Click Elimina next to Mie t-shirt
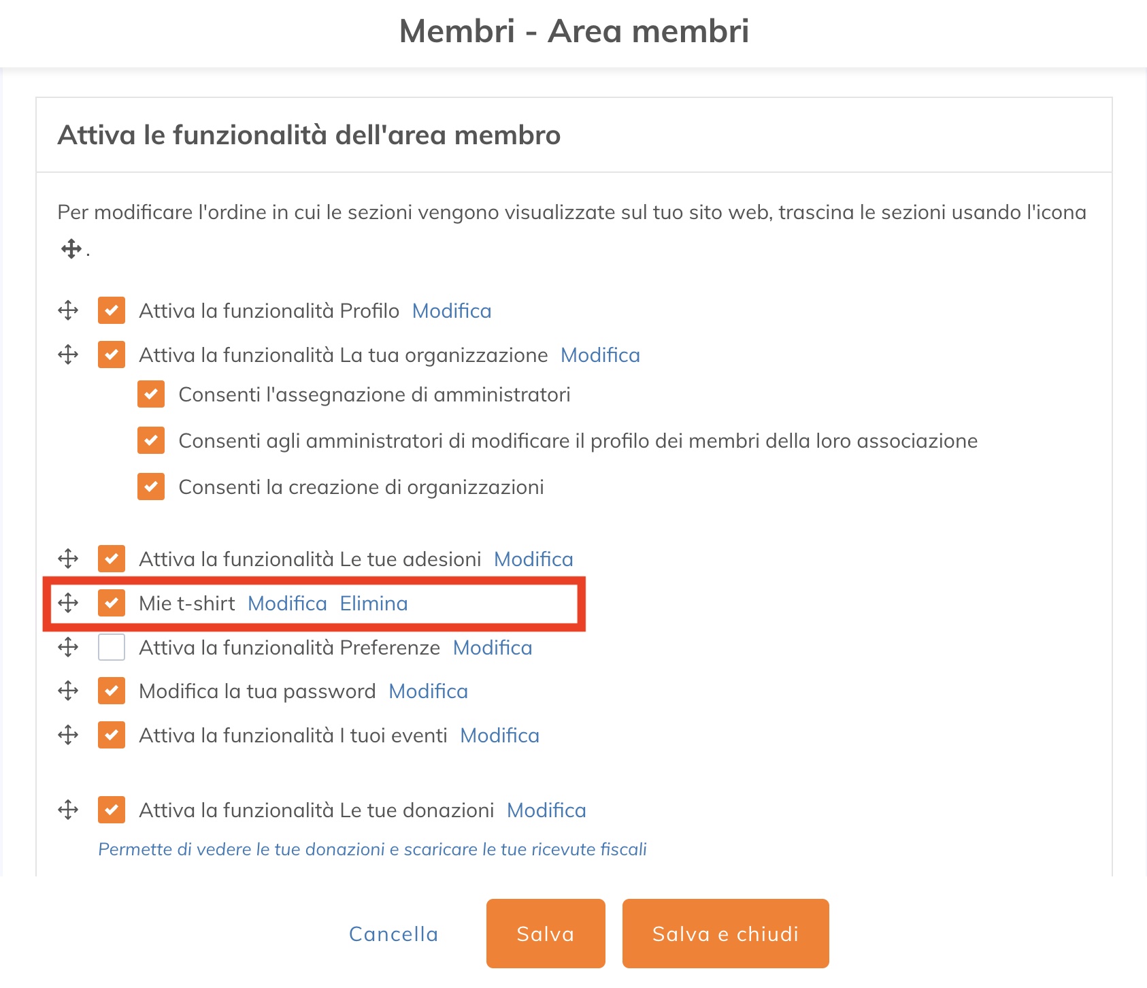Screen dimensions: 1147x988 (x=374, y=604)
